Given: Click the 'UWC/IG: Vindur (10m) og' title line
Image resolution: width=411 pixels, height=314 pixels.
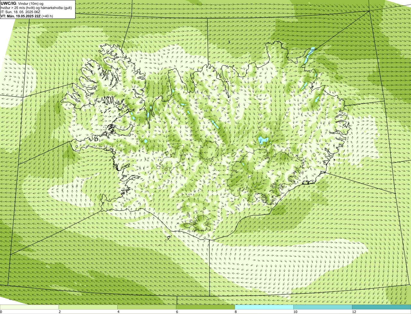Looking at the screenshot, I should pos(22,4).
